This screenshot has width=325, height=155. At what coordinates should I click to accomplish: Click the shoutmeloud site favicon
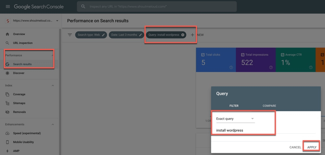click(8, 21)
